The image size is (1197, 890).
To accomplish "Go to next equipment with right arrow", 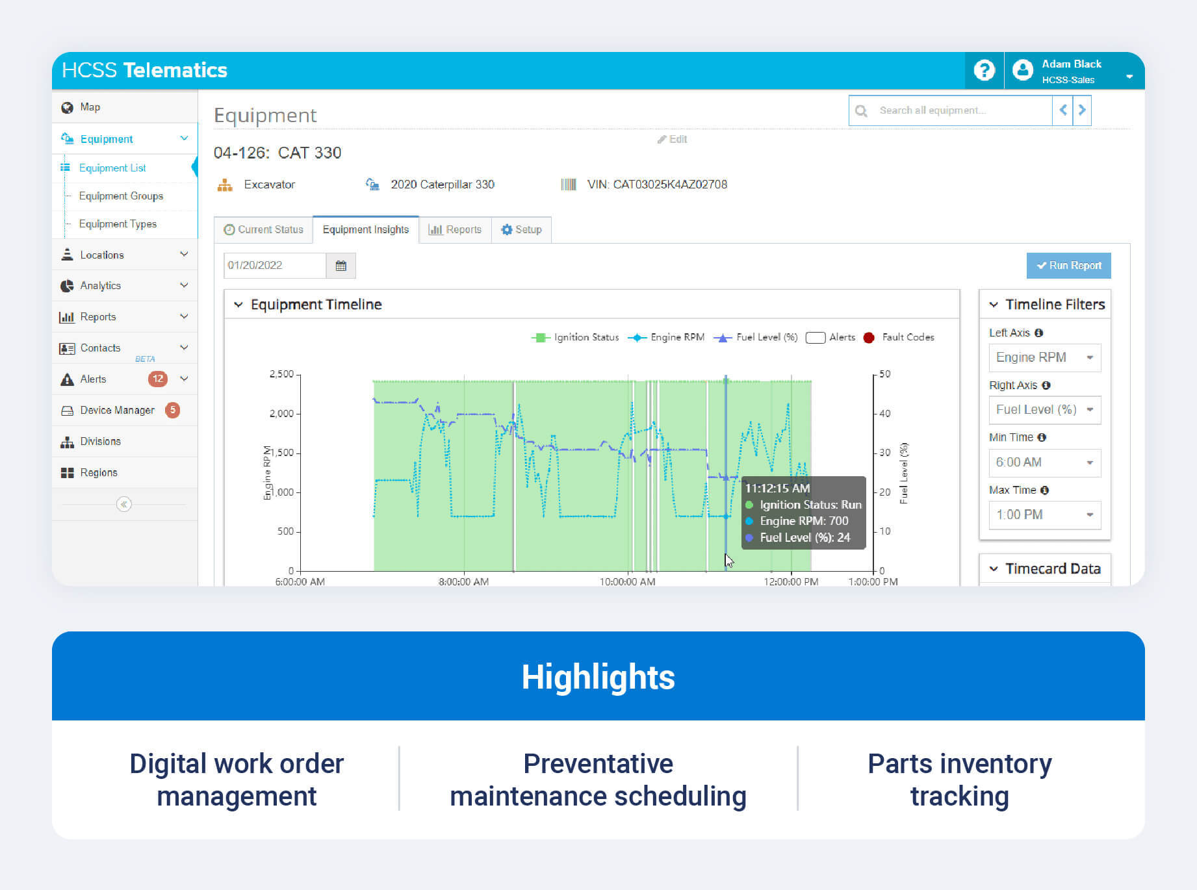I will 1082,110.
